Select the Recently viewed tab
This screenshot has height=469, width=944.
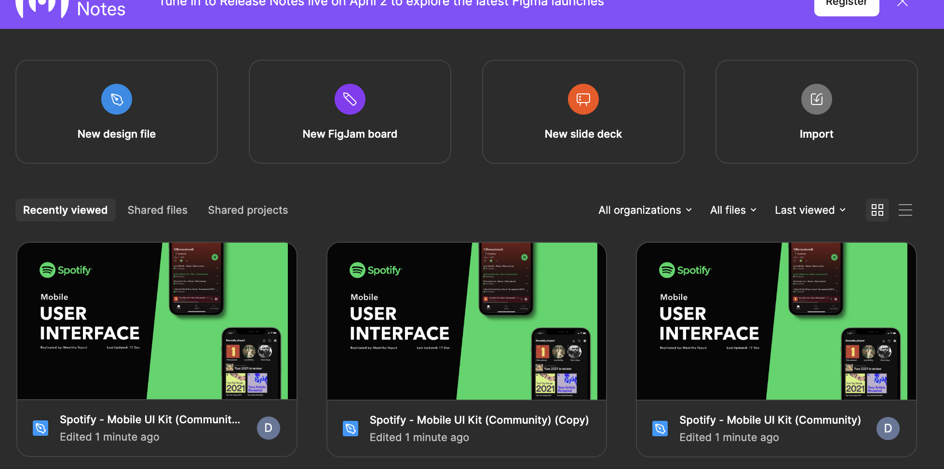pos(66,210)
